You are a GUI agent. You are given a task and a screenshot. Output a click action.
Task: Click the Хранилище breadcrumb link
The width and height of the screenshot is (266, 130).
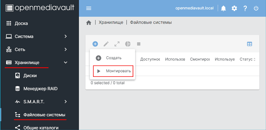[x=111, y=22]
